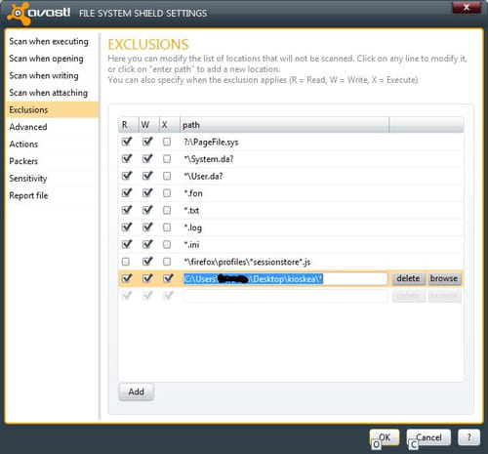Click the path column header

pyautogui.click(x=284, y=125)
